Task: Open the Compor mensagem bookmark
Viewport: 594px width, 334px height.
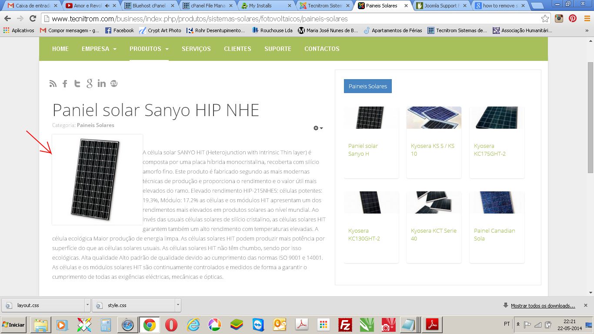Action: [70, 30]
